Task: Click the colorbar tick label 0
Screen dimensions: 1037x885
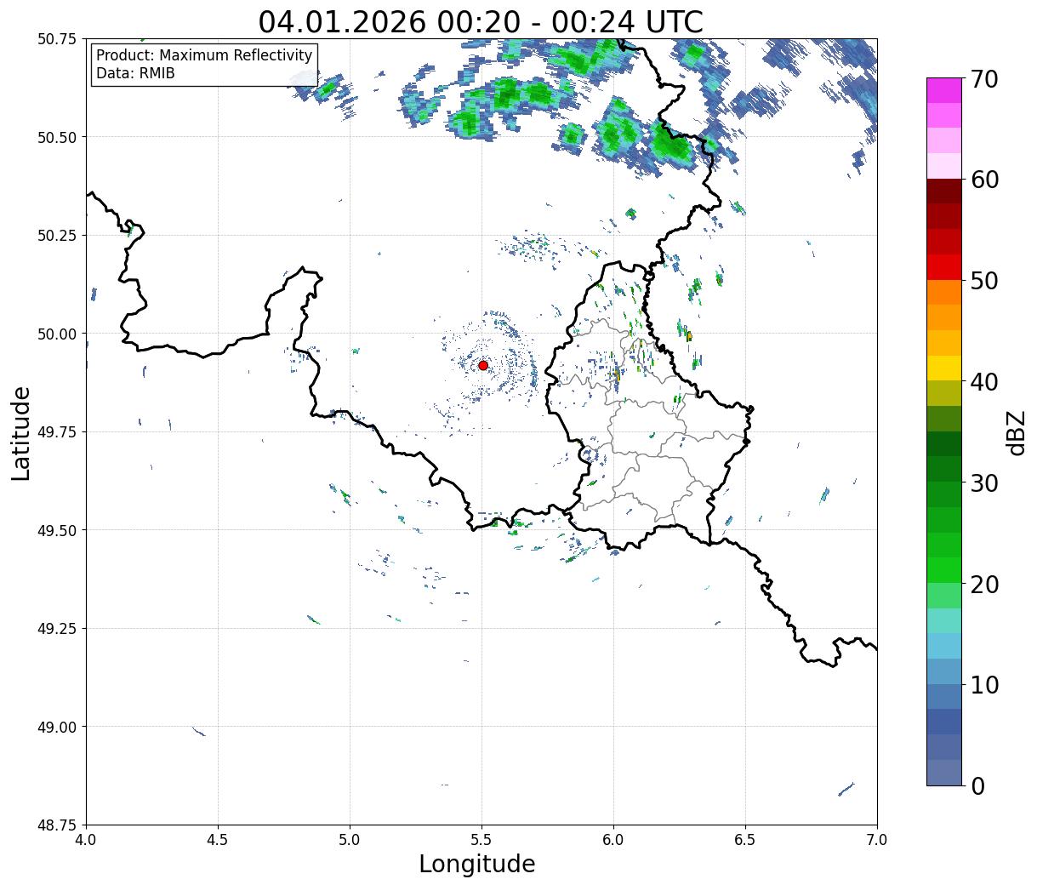Action: [977, 786]
